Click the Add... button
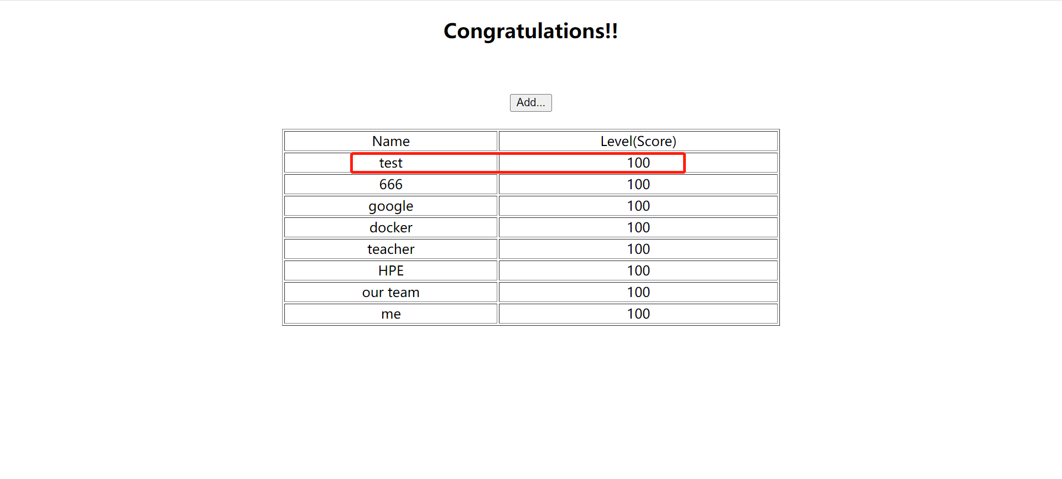 530,103
